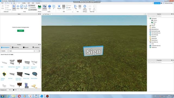Toggle the Collisions checkbox
The image size is (174, 98).
(x=32, y=5)
